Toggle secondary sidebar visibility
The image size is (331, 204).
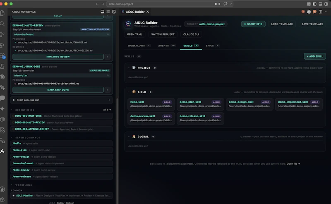click(326, 4)
